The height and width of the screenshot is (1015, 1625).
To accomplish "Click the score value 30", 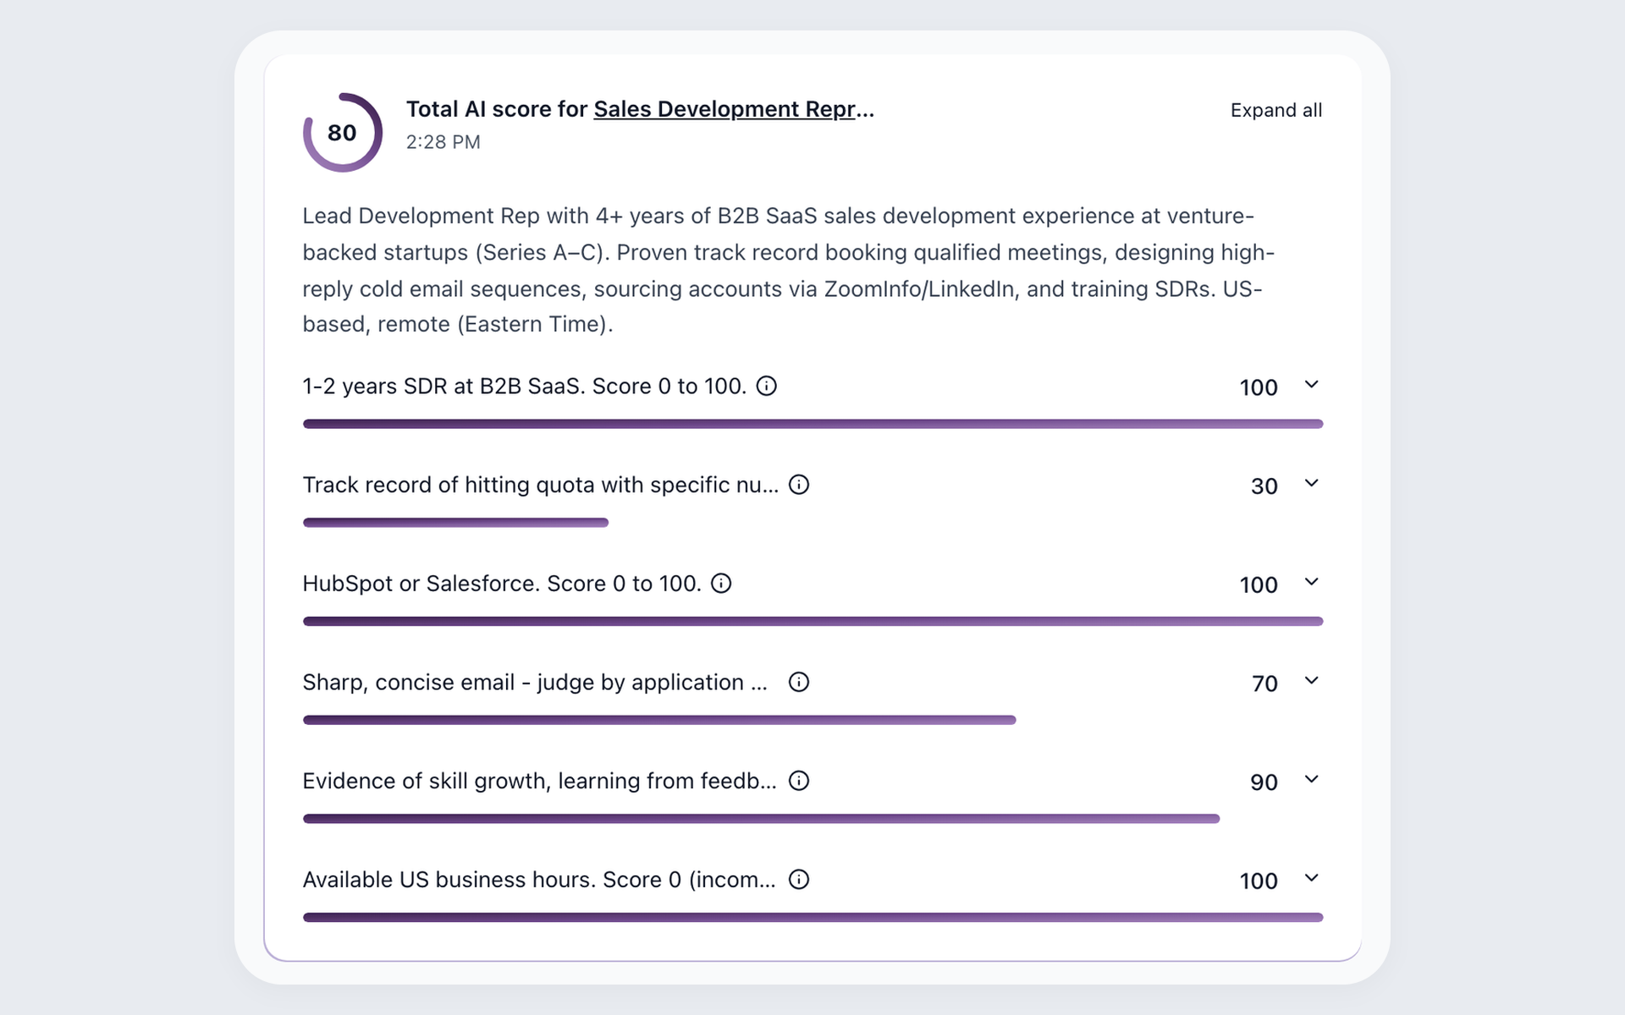I will [1264, 486].
